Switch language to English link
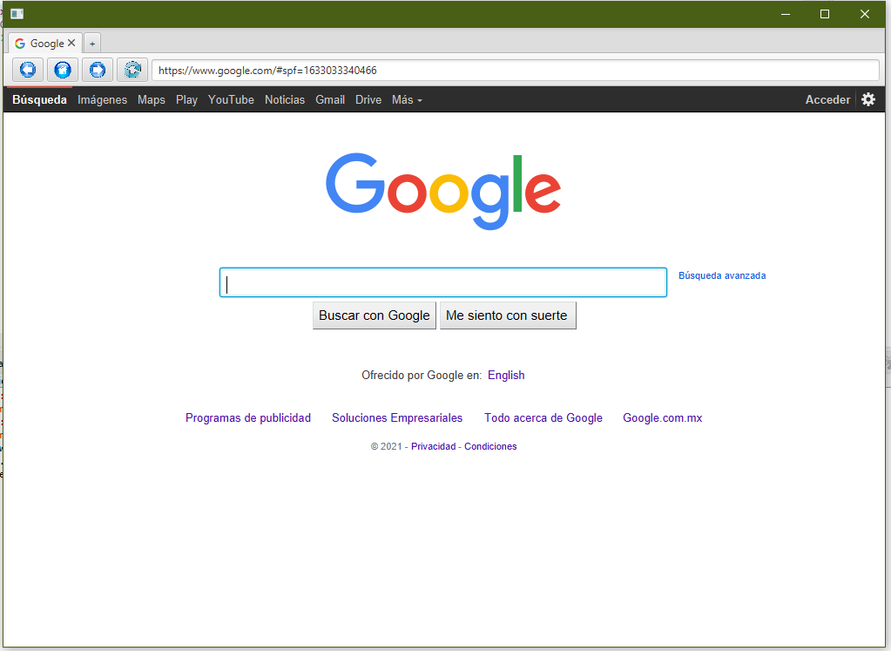Screen dimensions: 891x651 pos(506,376)
